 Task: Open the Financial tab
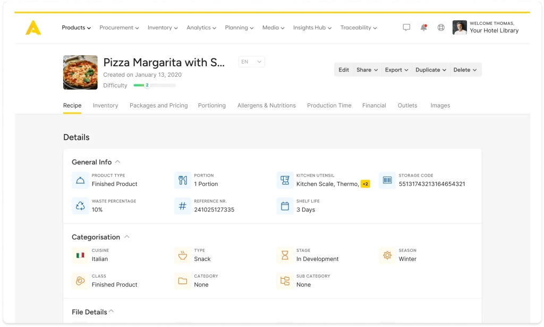click(x=374, y=105)
